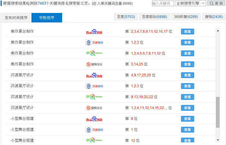This screenshot has height=145, width=226.
Task: Filter by 360好搜(6269) results
Action: (186, 17)
